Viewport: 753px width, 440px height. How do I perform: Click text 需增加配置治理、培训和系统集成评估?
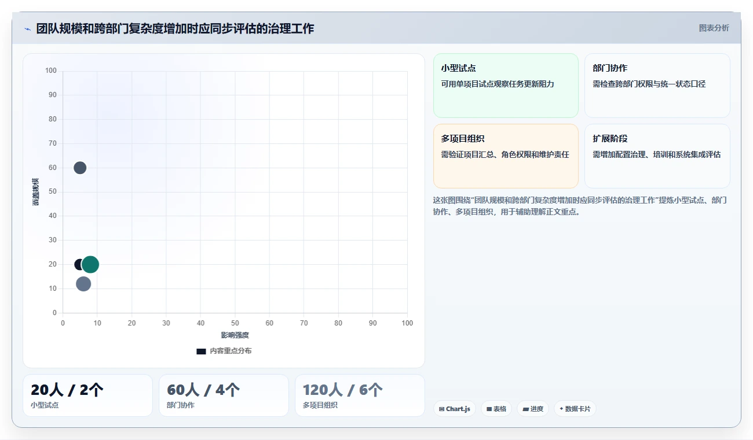[x=657, y=154]
